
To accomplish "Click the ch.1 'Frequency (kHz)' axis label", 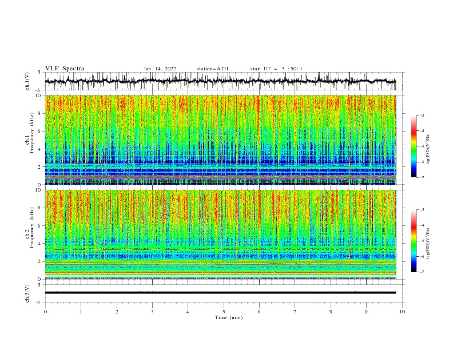I will point(32,133).
